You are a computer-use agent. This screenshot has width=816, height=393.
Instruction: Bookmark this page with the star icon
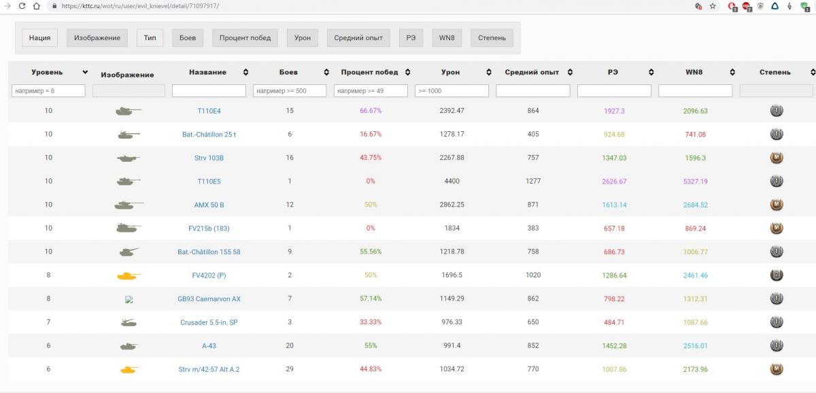tap(713, 5)
